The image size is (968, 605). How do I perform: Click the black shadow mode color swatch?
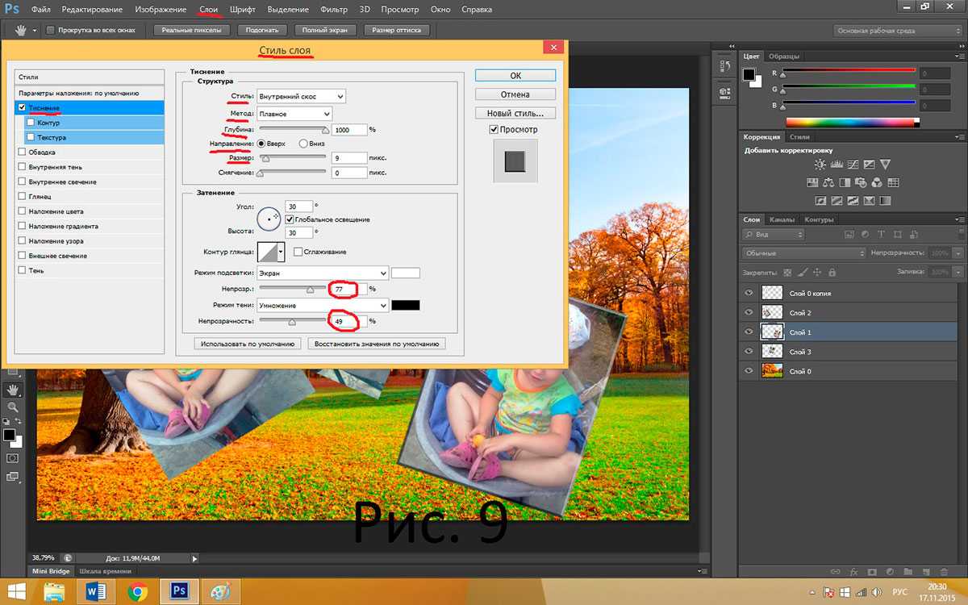405,306
